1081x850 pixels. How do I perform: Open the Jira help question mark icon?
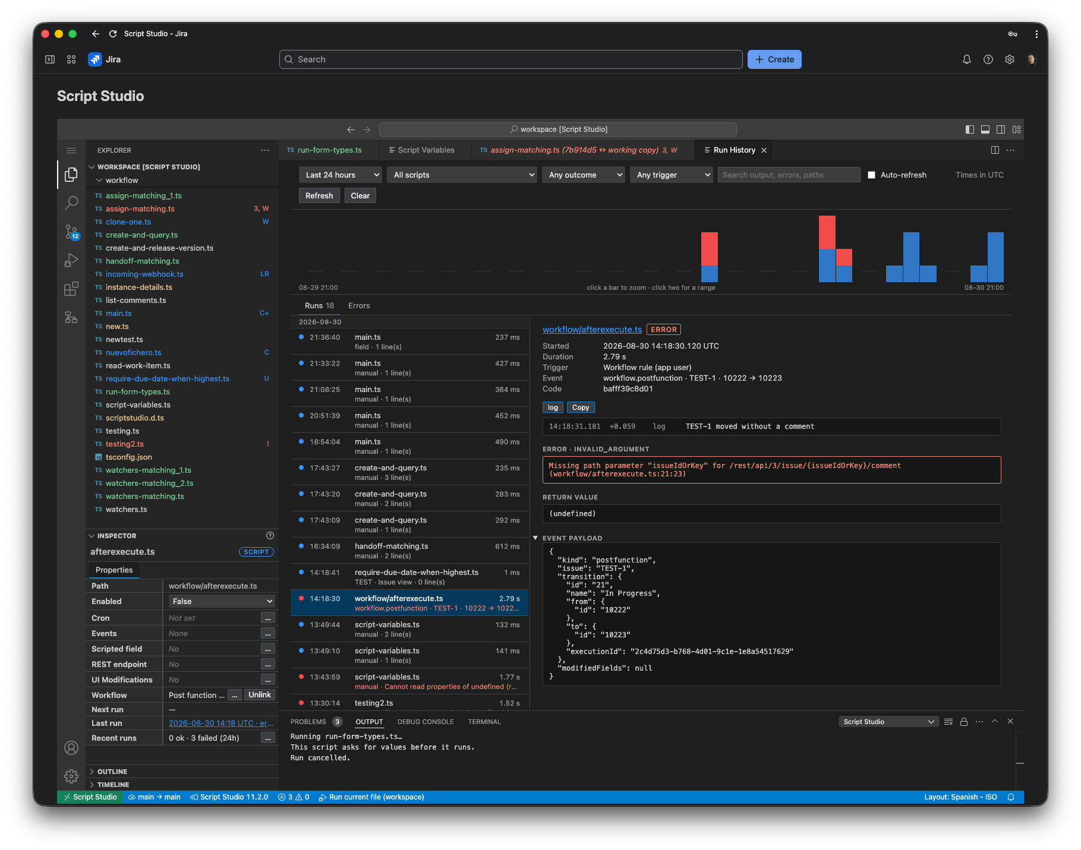[x=988, y=59]
